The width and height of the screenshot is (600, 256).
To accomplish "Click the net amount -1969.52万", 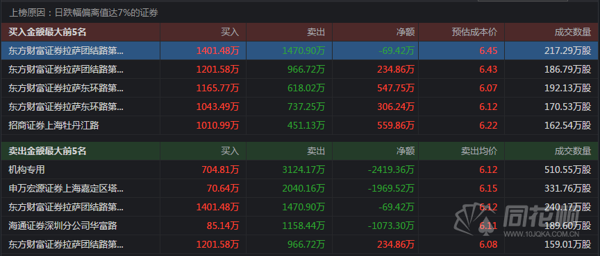I will (391, 188).
